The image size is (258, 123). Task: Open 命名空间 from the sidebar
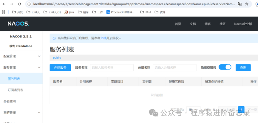(10, 101)
